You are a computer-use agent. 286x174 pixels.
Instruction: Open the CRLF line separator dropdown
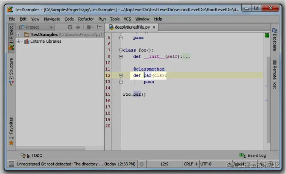190,164
